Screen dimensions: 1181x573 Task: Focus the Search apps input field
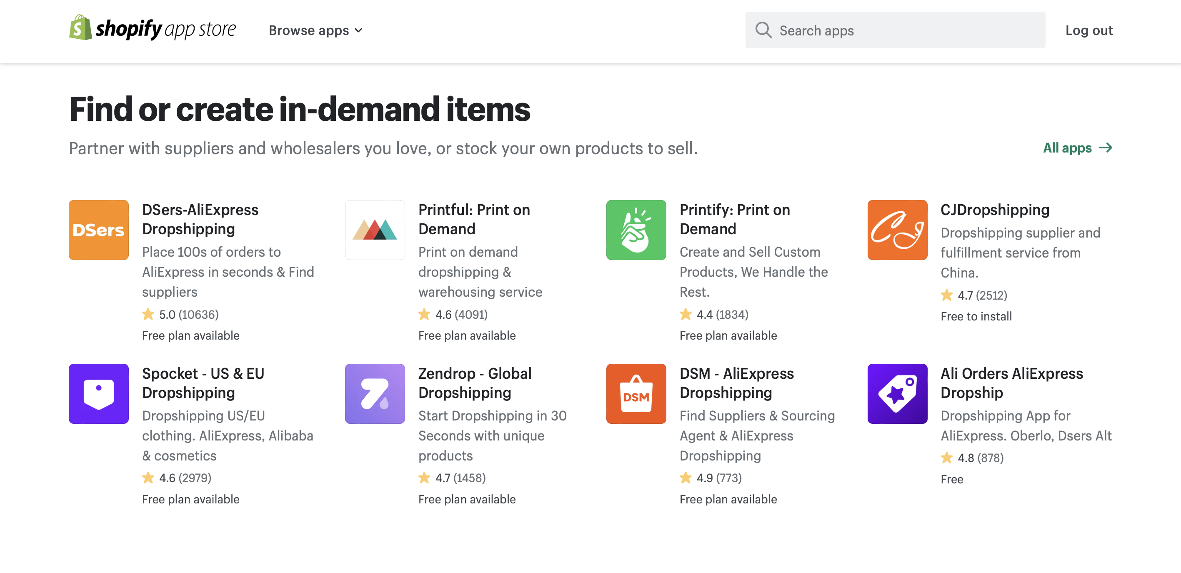(895, 30)
